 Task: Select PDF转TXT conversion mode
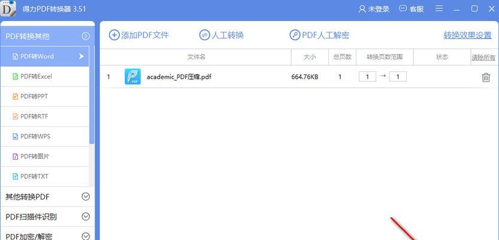[44, 176]
